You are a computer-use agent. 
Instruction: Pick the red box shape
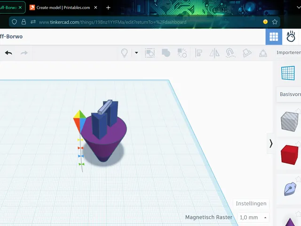(289, 155)
